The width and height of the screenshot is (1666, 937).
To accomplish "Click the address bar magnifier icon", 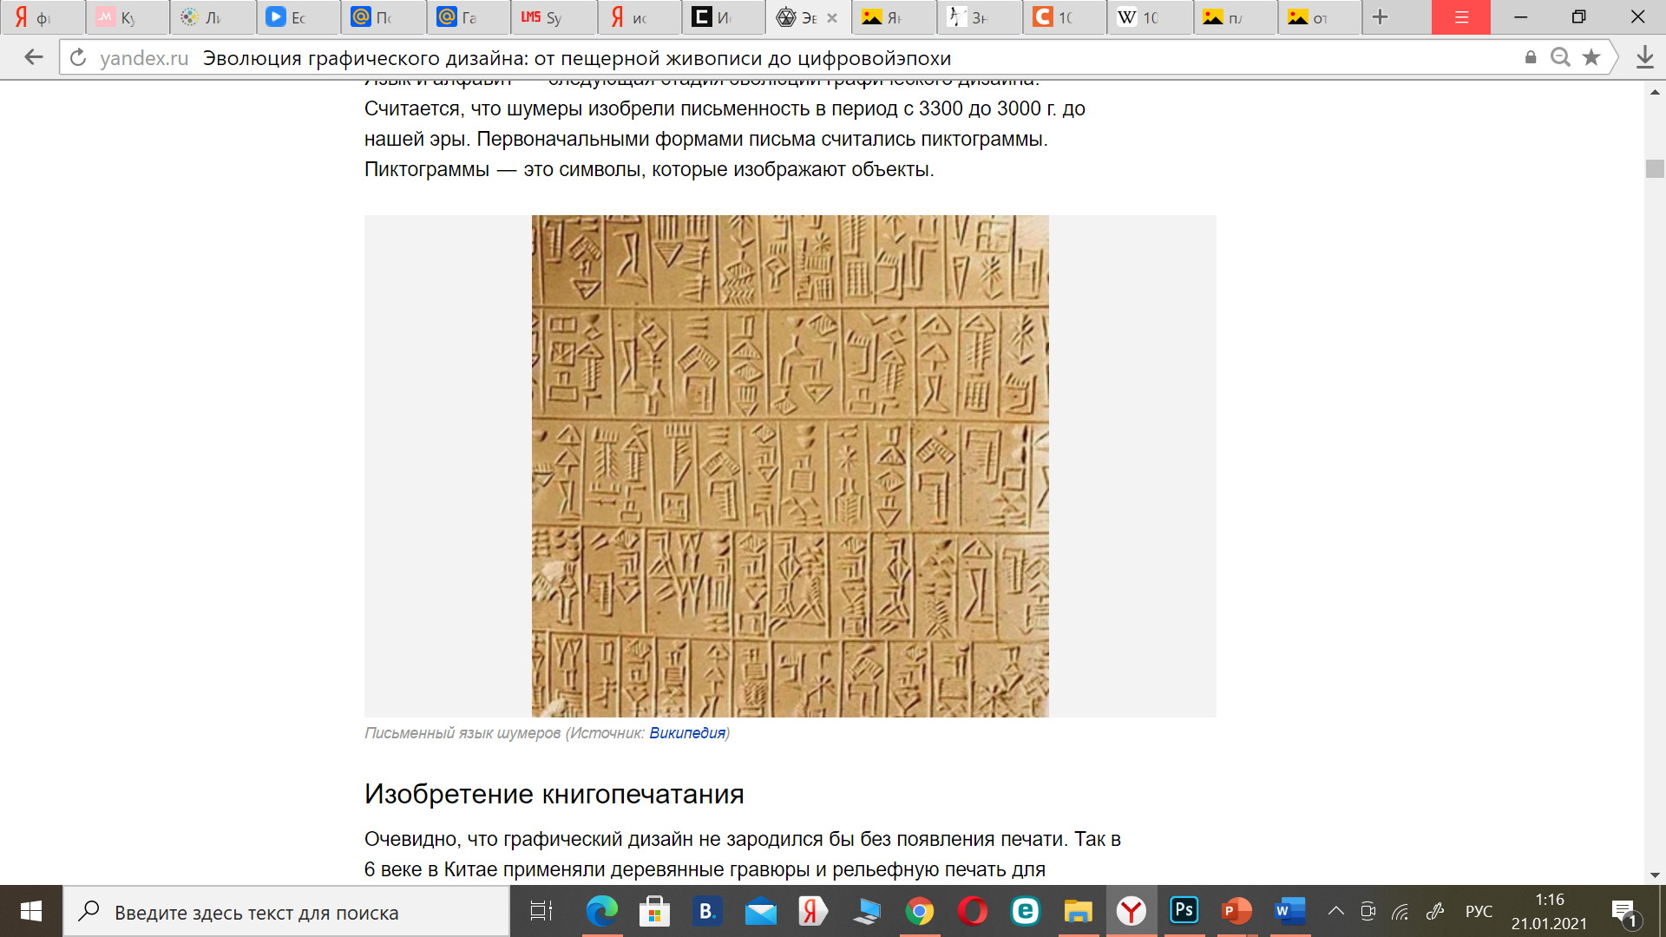I will (x=1560, y=57).
